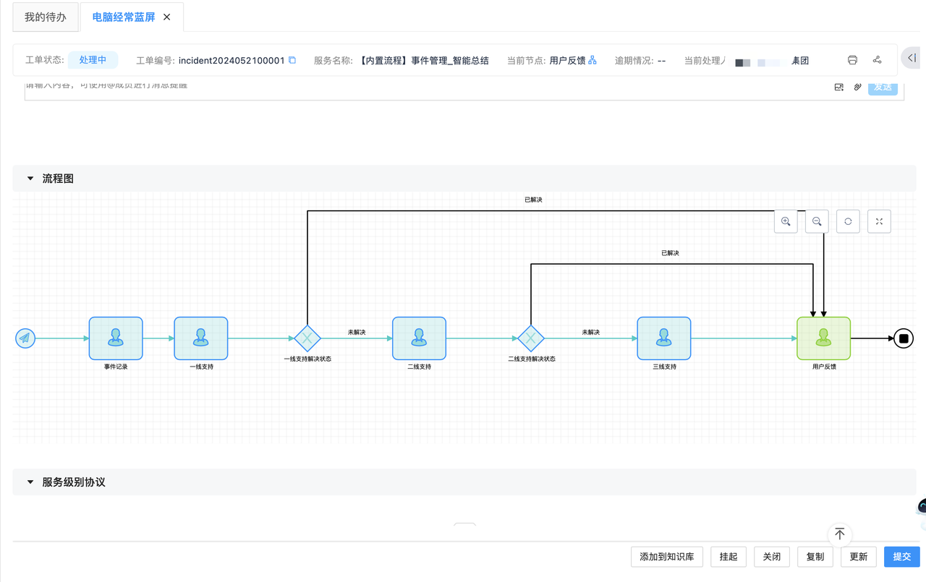Click the attachment paperclip icon
Viewport: 926px width, 582px height.
(857, 87)
